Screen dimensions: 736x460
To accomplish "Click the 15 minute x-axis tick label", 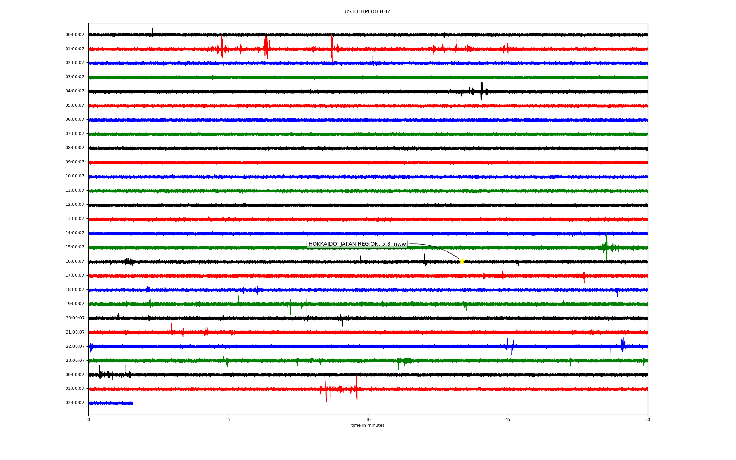I will click(x=228, y=419).
